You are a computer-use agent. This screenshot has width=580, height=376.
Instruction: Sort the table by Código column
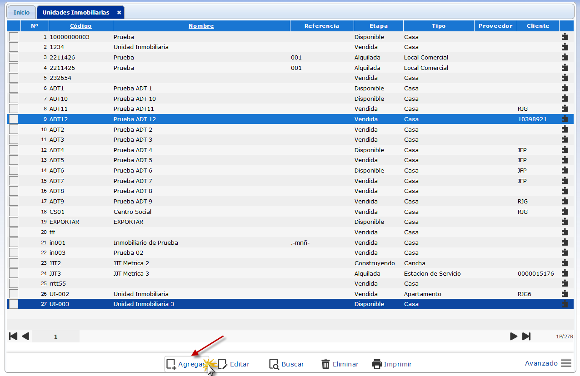click(x=80, y=26)
